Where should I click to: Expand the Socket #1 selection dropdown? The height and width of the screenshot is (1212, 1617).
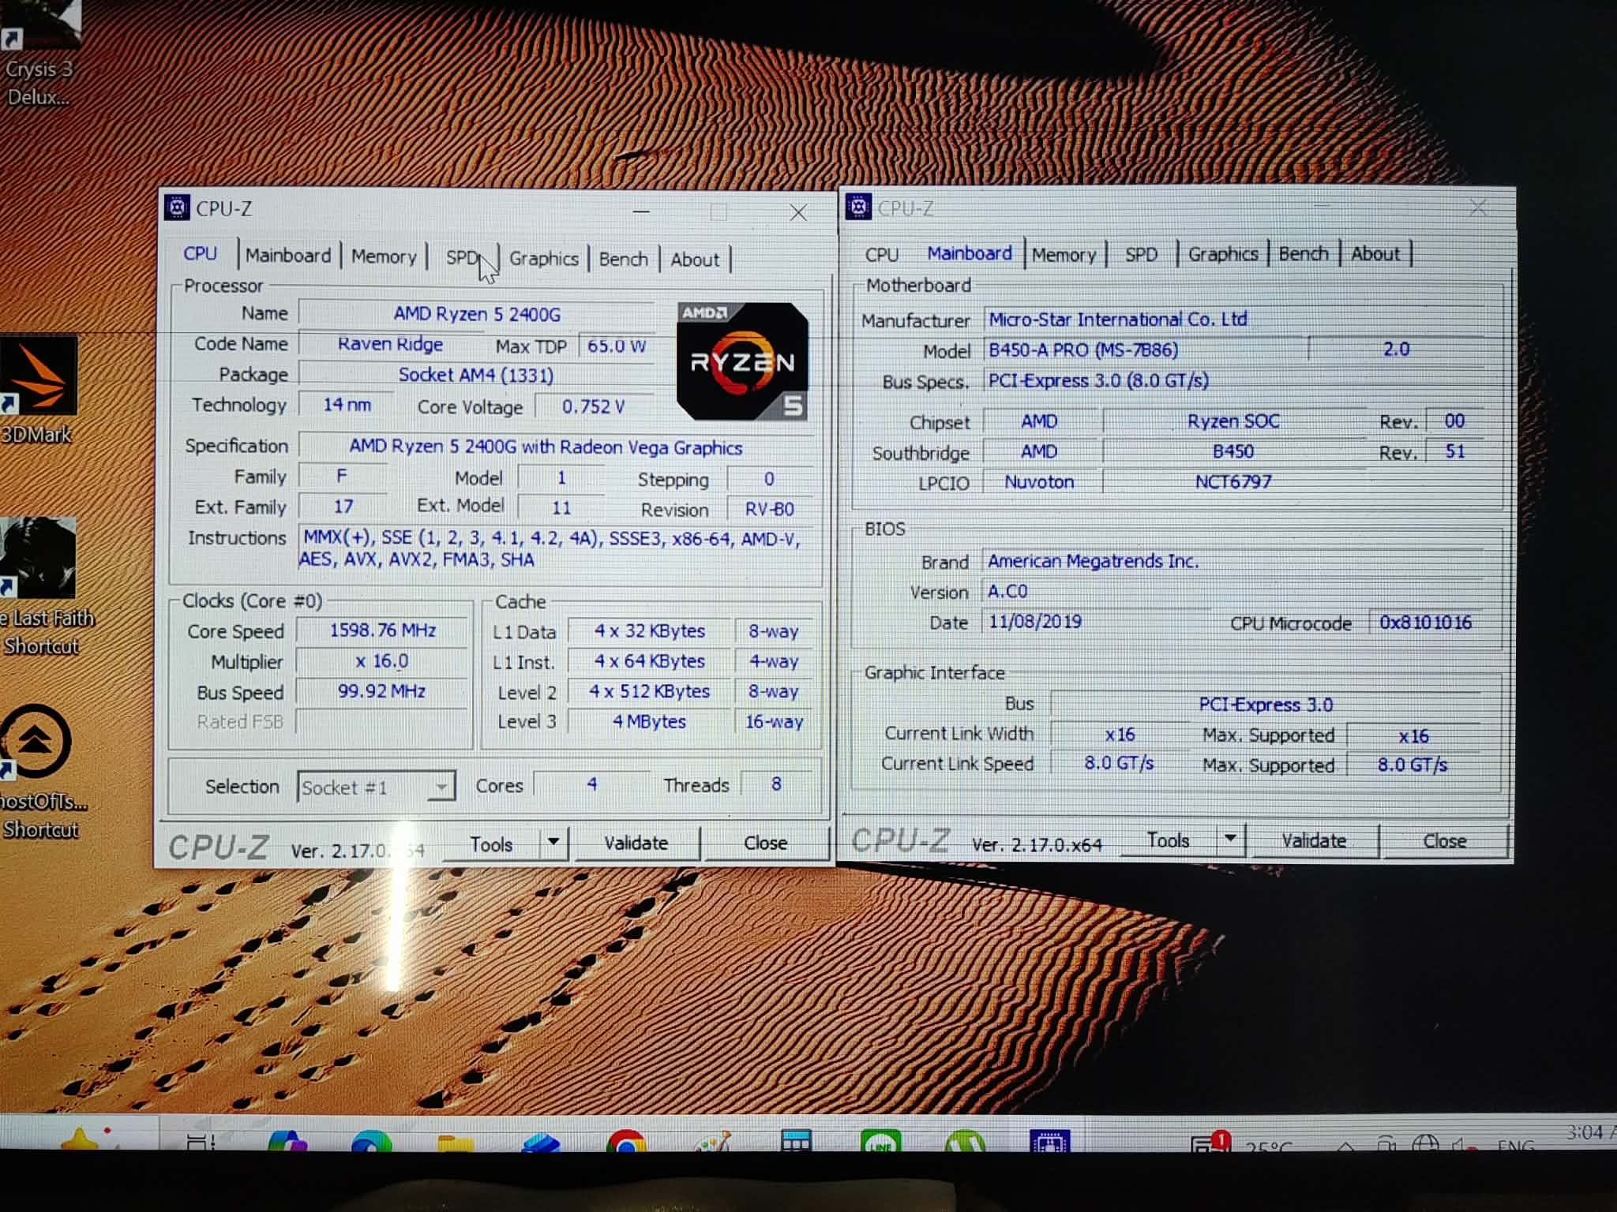[441, 787]
